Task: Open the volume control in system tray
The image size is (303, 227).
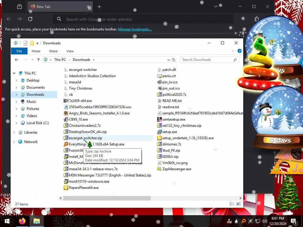Action: tap(265, 221)
